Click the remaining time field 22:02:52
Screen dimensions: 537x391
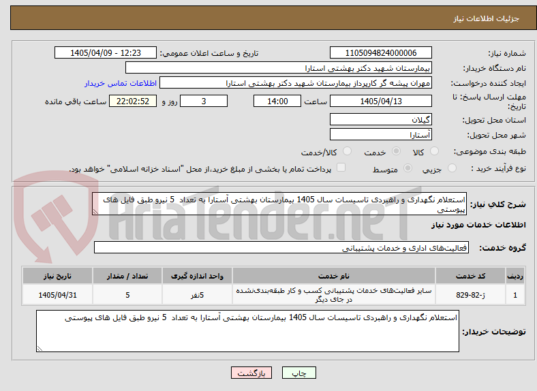tap(133, 101)
